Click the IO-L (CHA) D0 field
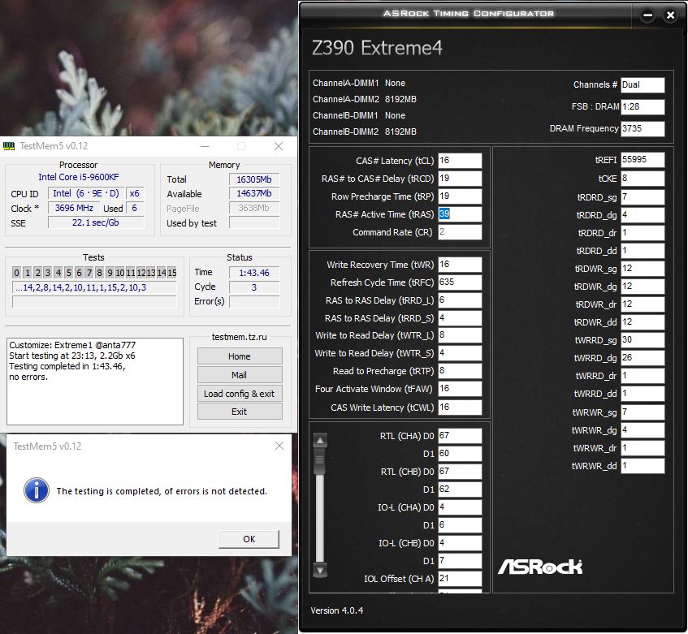 click(460, 507)
